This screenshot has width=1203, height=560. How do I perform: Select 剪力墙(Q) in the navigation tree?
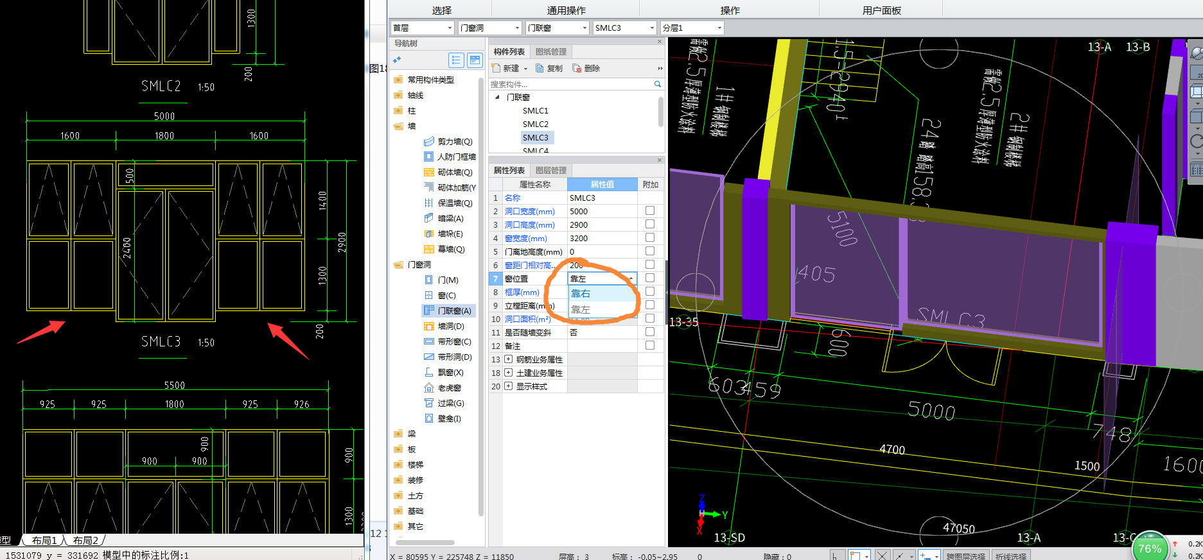pyautogui.click(x=448, y=142)
